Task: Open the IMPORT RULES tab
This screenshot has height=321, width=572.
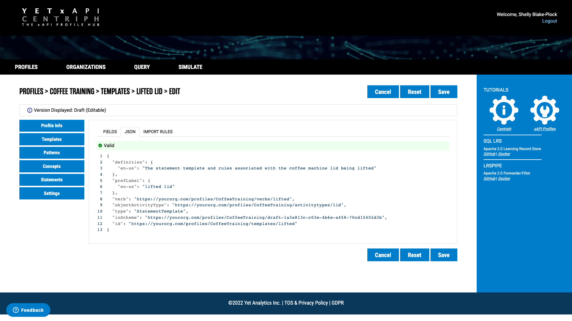Action: pyautogui.click(x=158, y=132)
